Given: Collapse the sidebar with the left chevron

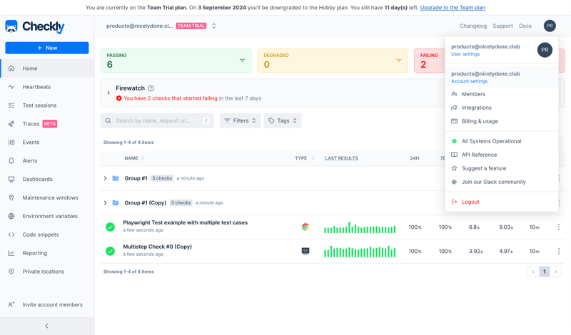Looking at the screenshot, I should click(46, 326).
